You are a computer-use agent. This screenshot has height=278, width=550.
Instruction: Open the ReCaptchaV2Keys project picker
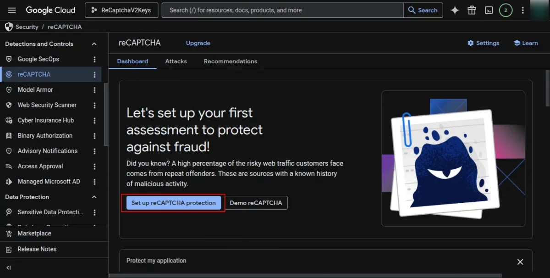(x=121, y=10)
